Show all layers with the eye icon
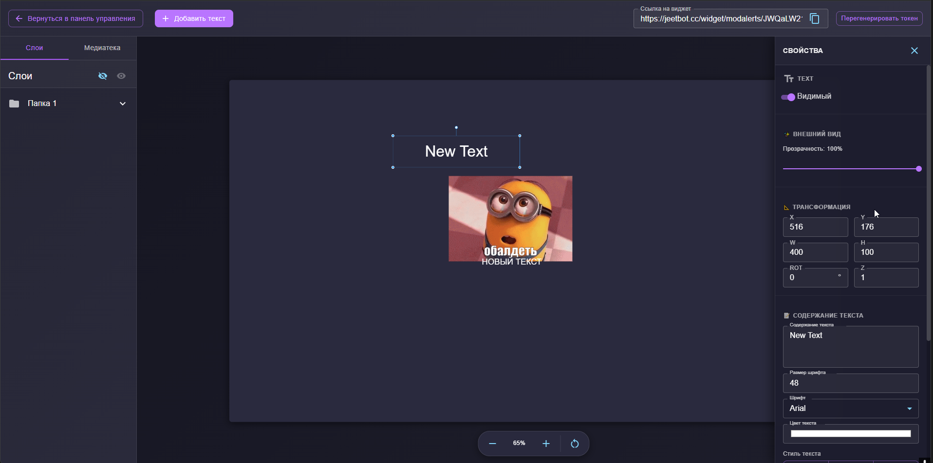Image resolution: width=933 pixels, height=463 pixels. pos(121,76)
